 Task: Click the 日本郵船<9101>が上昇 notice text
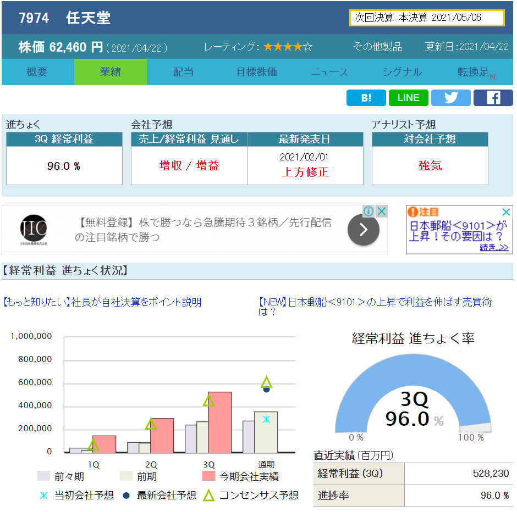(x=458, y=231)
